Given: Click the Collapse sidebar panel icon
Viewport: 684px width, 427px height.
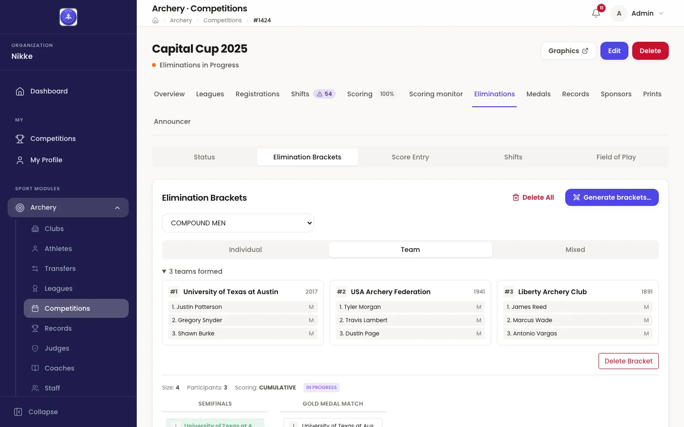Looking at the screenshot, I should (18, 412).
